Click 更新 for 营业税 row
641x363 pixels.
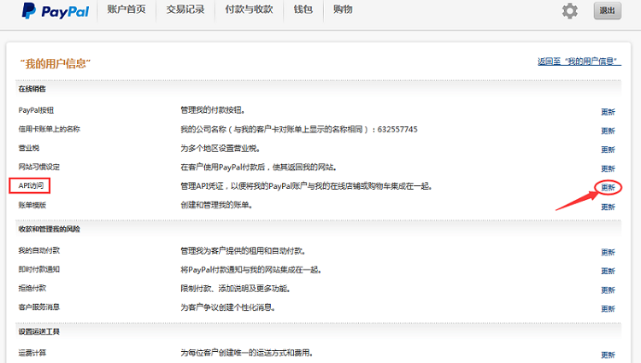608,149
